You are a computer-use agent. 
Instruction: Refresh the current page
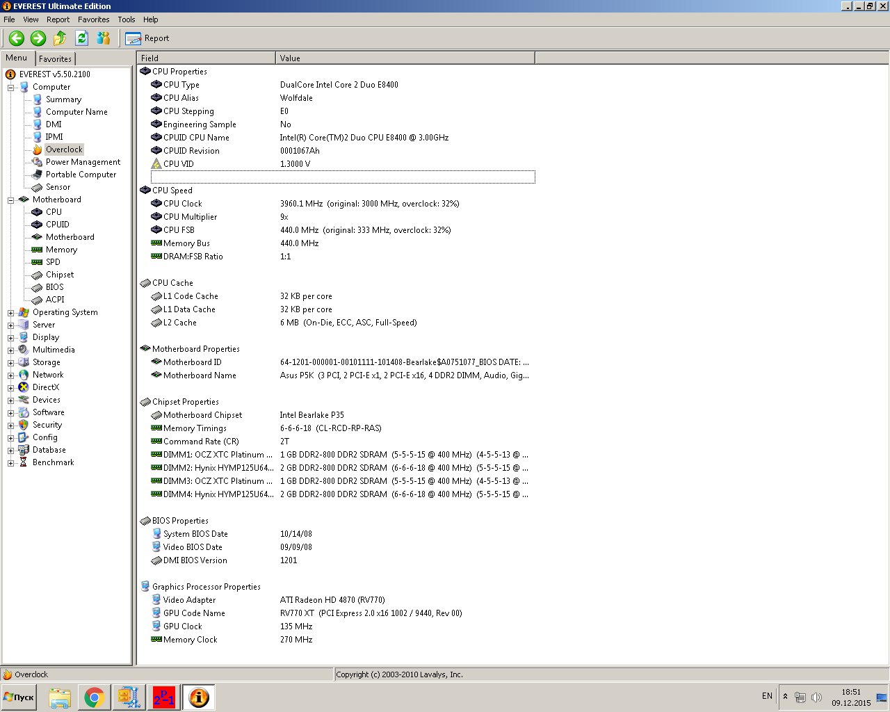[81, 38]
